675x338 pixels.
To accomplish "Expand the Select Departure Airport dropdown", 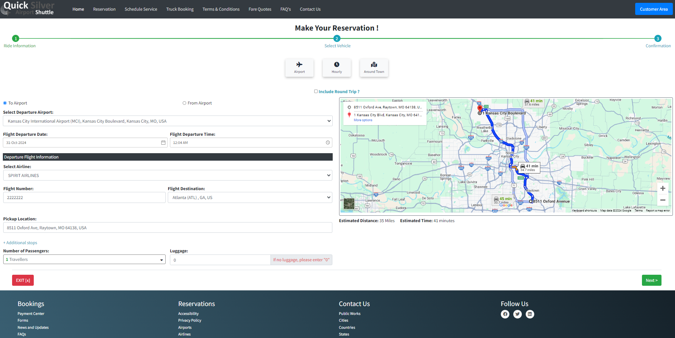I will [x=168, y=121].
